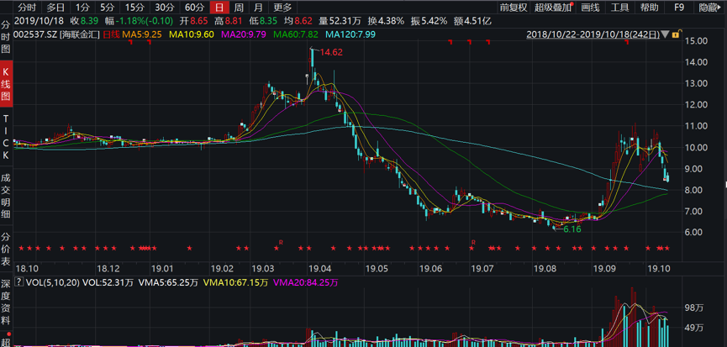Click the first red star event marker
Image resolution: width=727 pixels, height=347 pixels.
[21, 248]
